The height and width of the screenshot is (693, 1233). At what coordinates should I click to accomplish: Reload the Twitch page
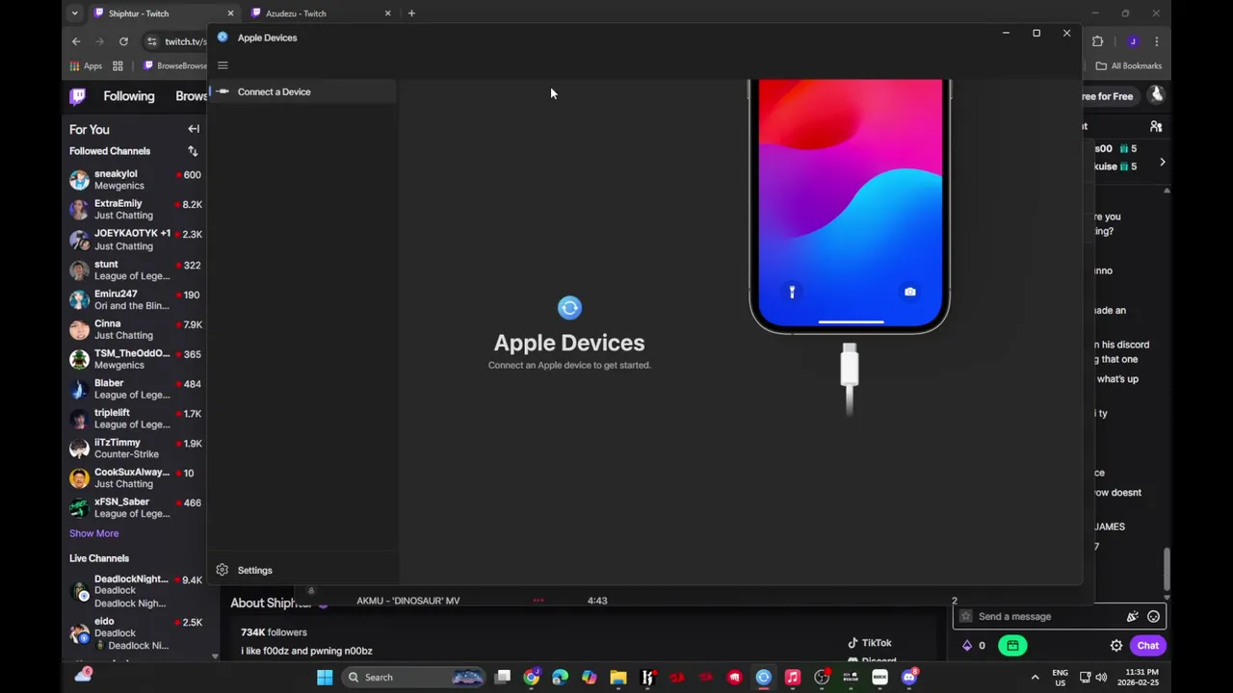click(x=123, y=41)
